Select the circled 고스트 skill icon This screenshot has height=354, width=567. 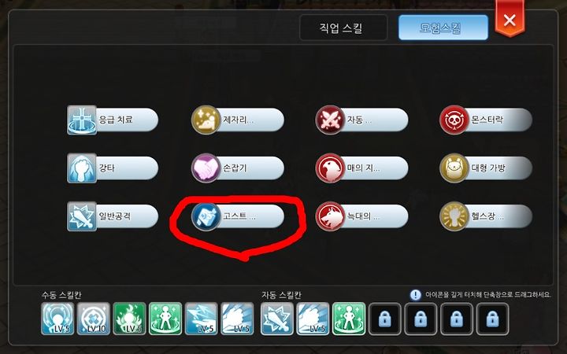[206, 216]
